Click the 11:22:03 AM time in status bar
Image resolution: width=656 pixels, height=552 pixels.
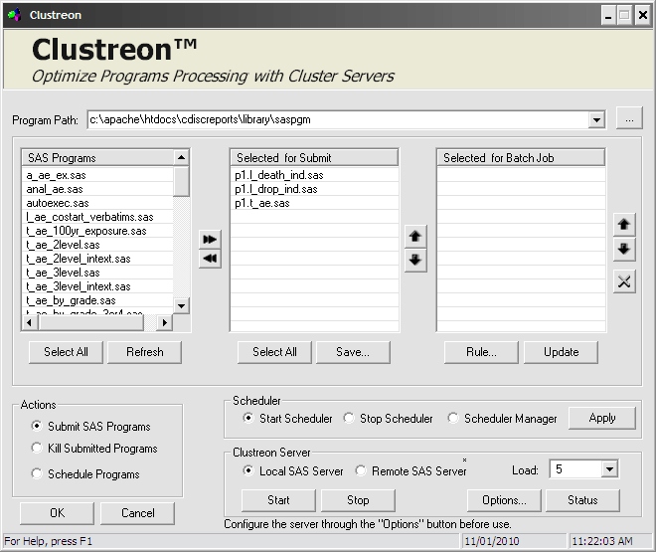[x=602, y=541]
